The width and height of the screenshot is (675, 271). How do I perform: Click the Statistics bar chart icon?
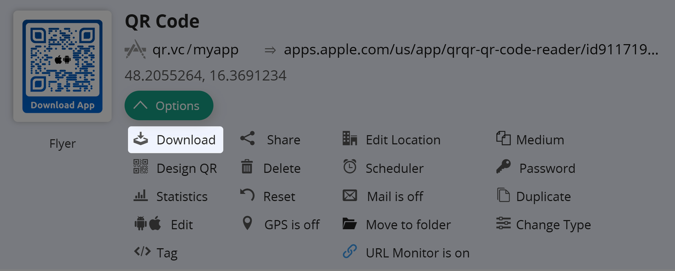(140, 196)
